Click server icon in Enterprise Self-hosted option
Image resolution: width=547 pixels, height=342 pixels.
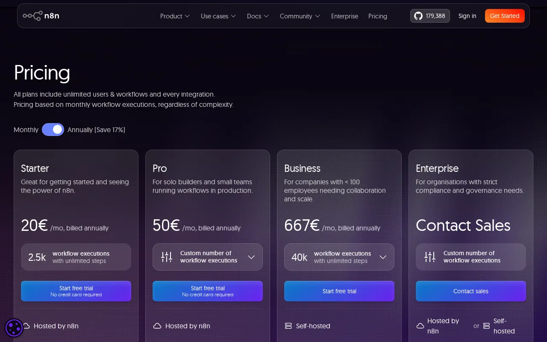click(x=486, y=326)
